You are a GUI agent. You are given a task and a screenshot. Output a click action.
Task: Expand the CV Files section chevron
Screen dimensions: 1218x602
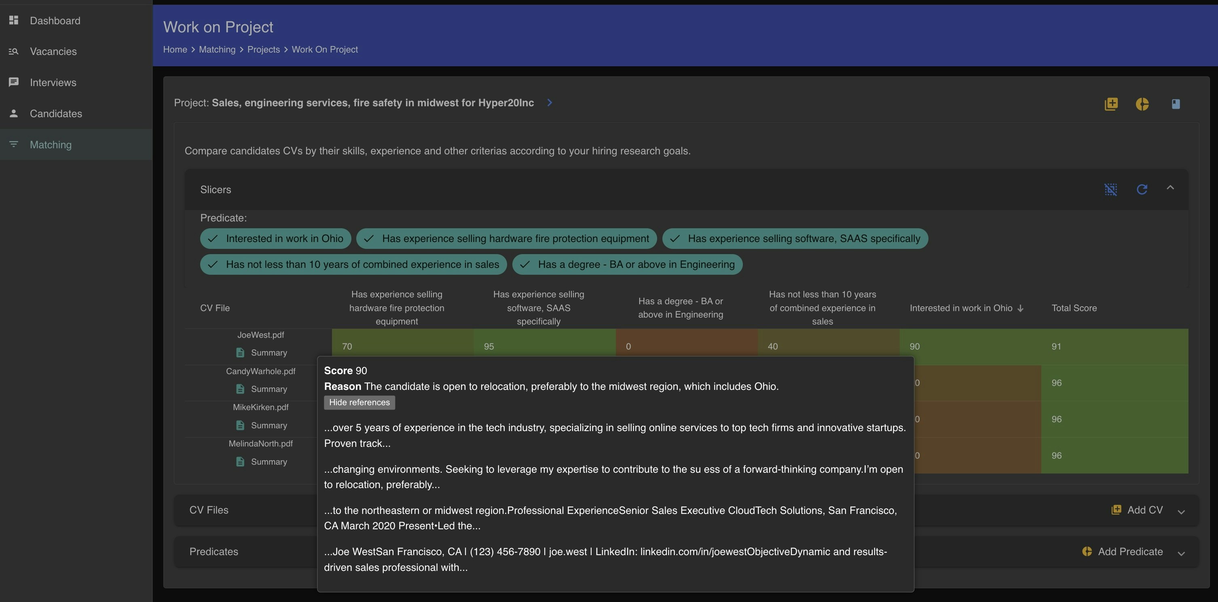pyautogui.click(x=1181, y=512)
